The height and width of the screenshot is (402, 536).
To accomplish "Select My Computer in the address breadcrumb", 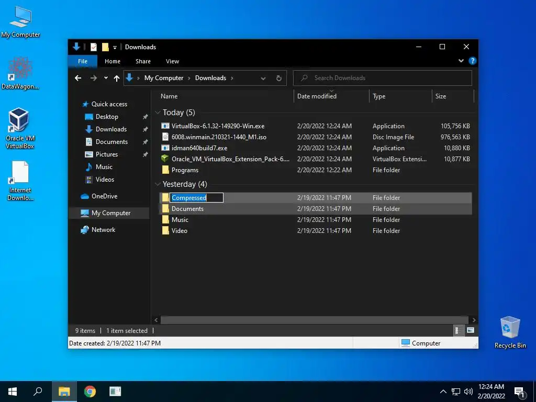I will (x=164, y=78).
